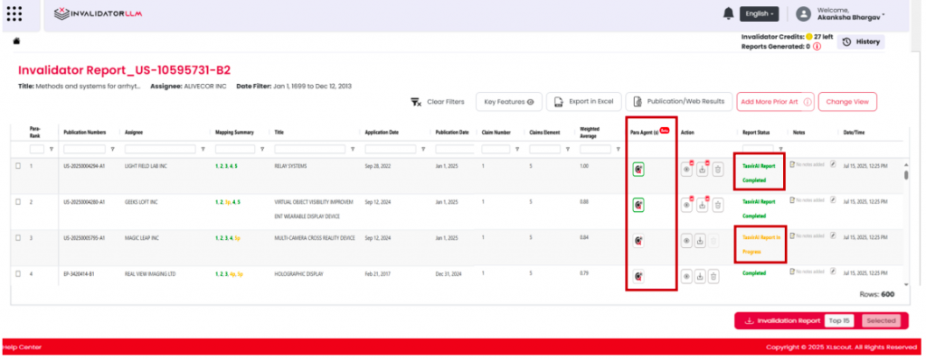The image size is (926, 359).
Task: Delete the REAL VIEW IMAGING LTD row
Action: coord(714,276)
